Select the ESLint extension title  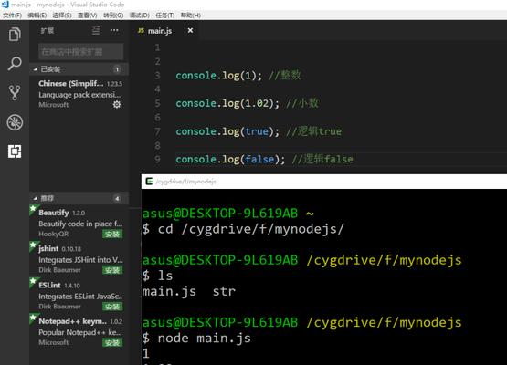coord(49,286)
